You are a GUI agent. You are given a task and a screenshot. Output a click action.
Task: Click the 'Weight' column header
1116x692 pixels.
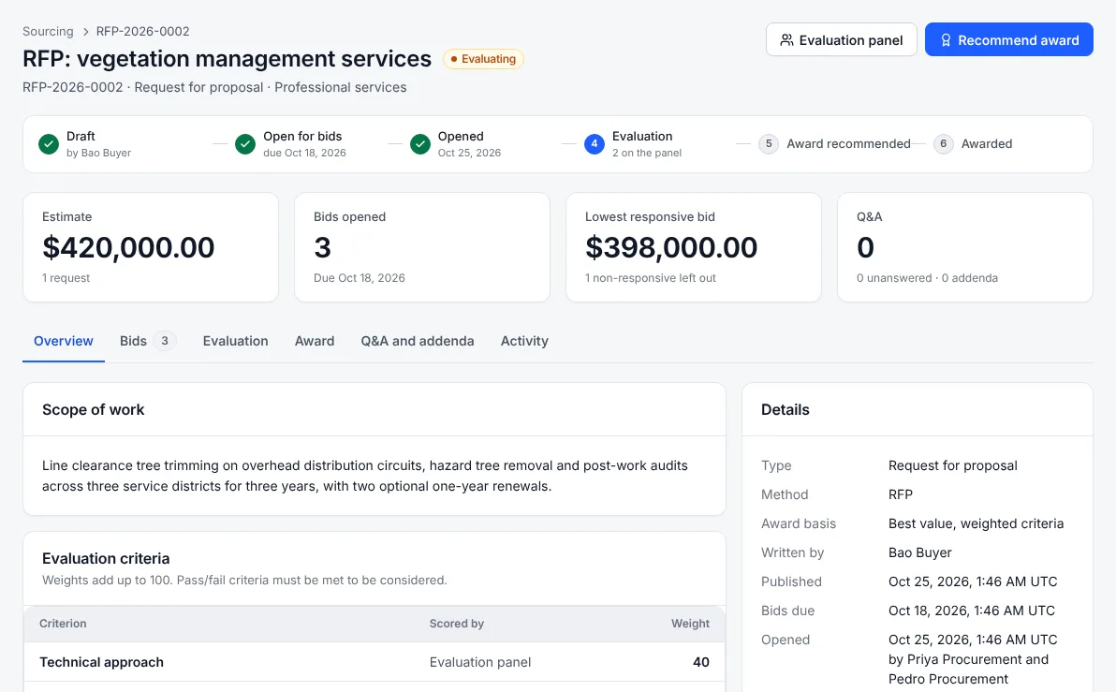click(x=690, y=624)
